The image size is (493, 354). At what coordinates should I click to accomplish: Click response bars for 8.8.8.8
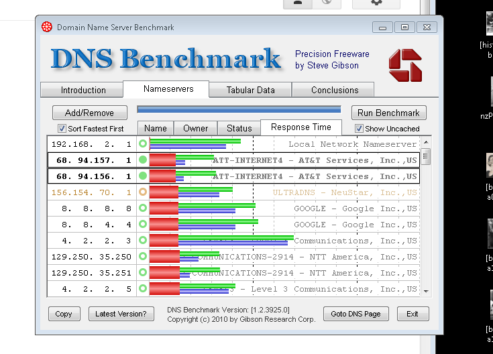pyautogui.click(x=203, y=208)
